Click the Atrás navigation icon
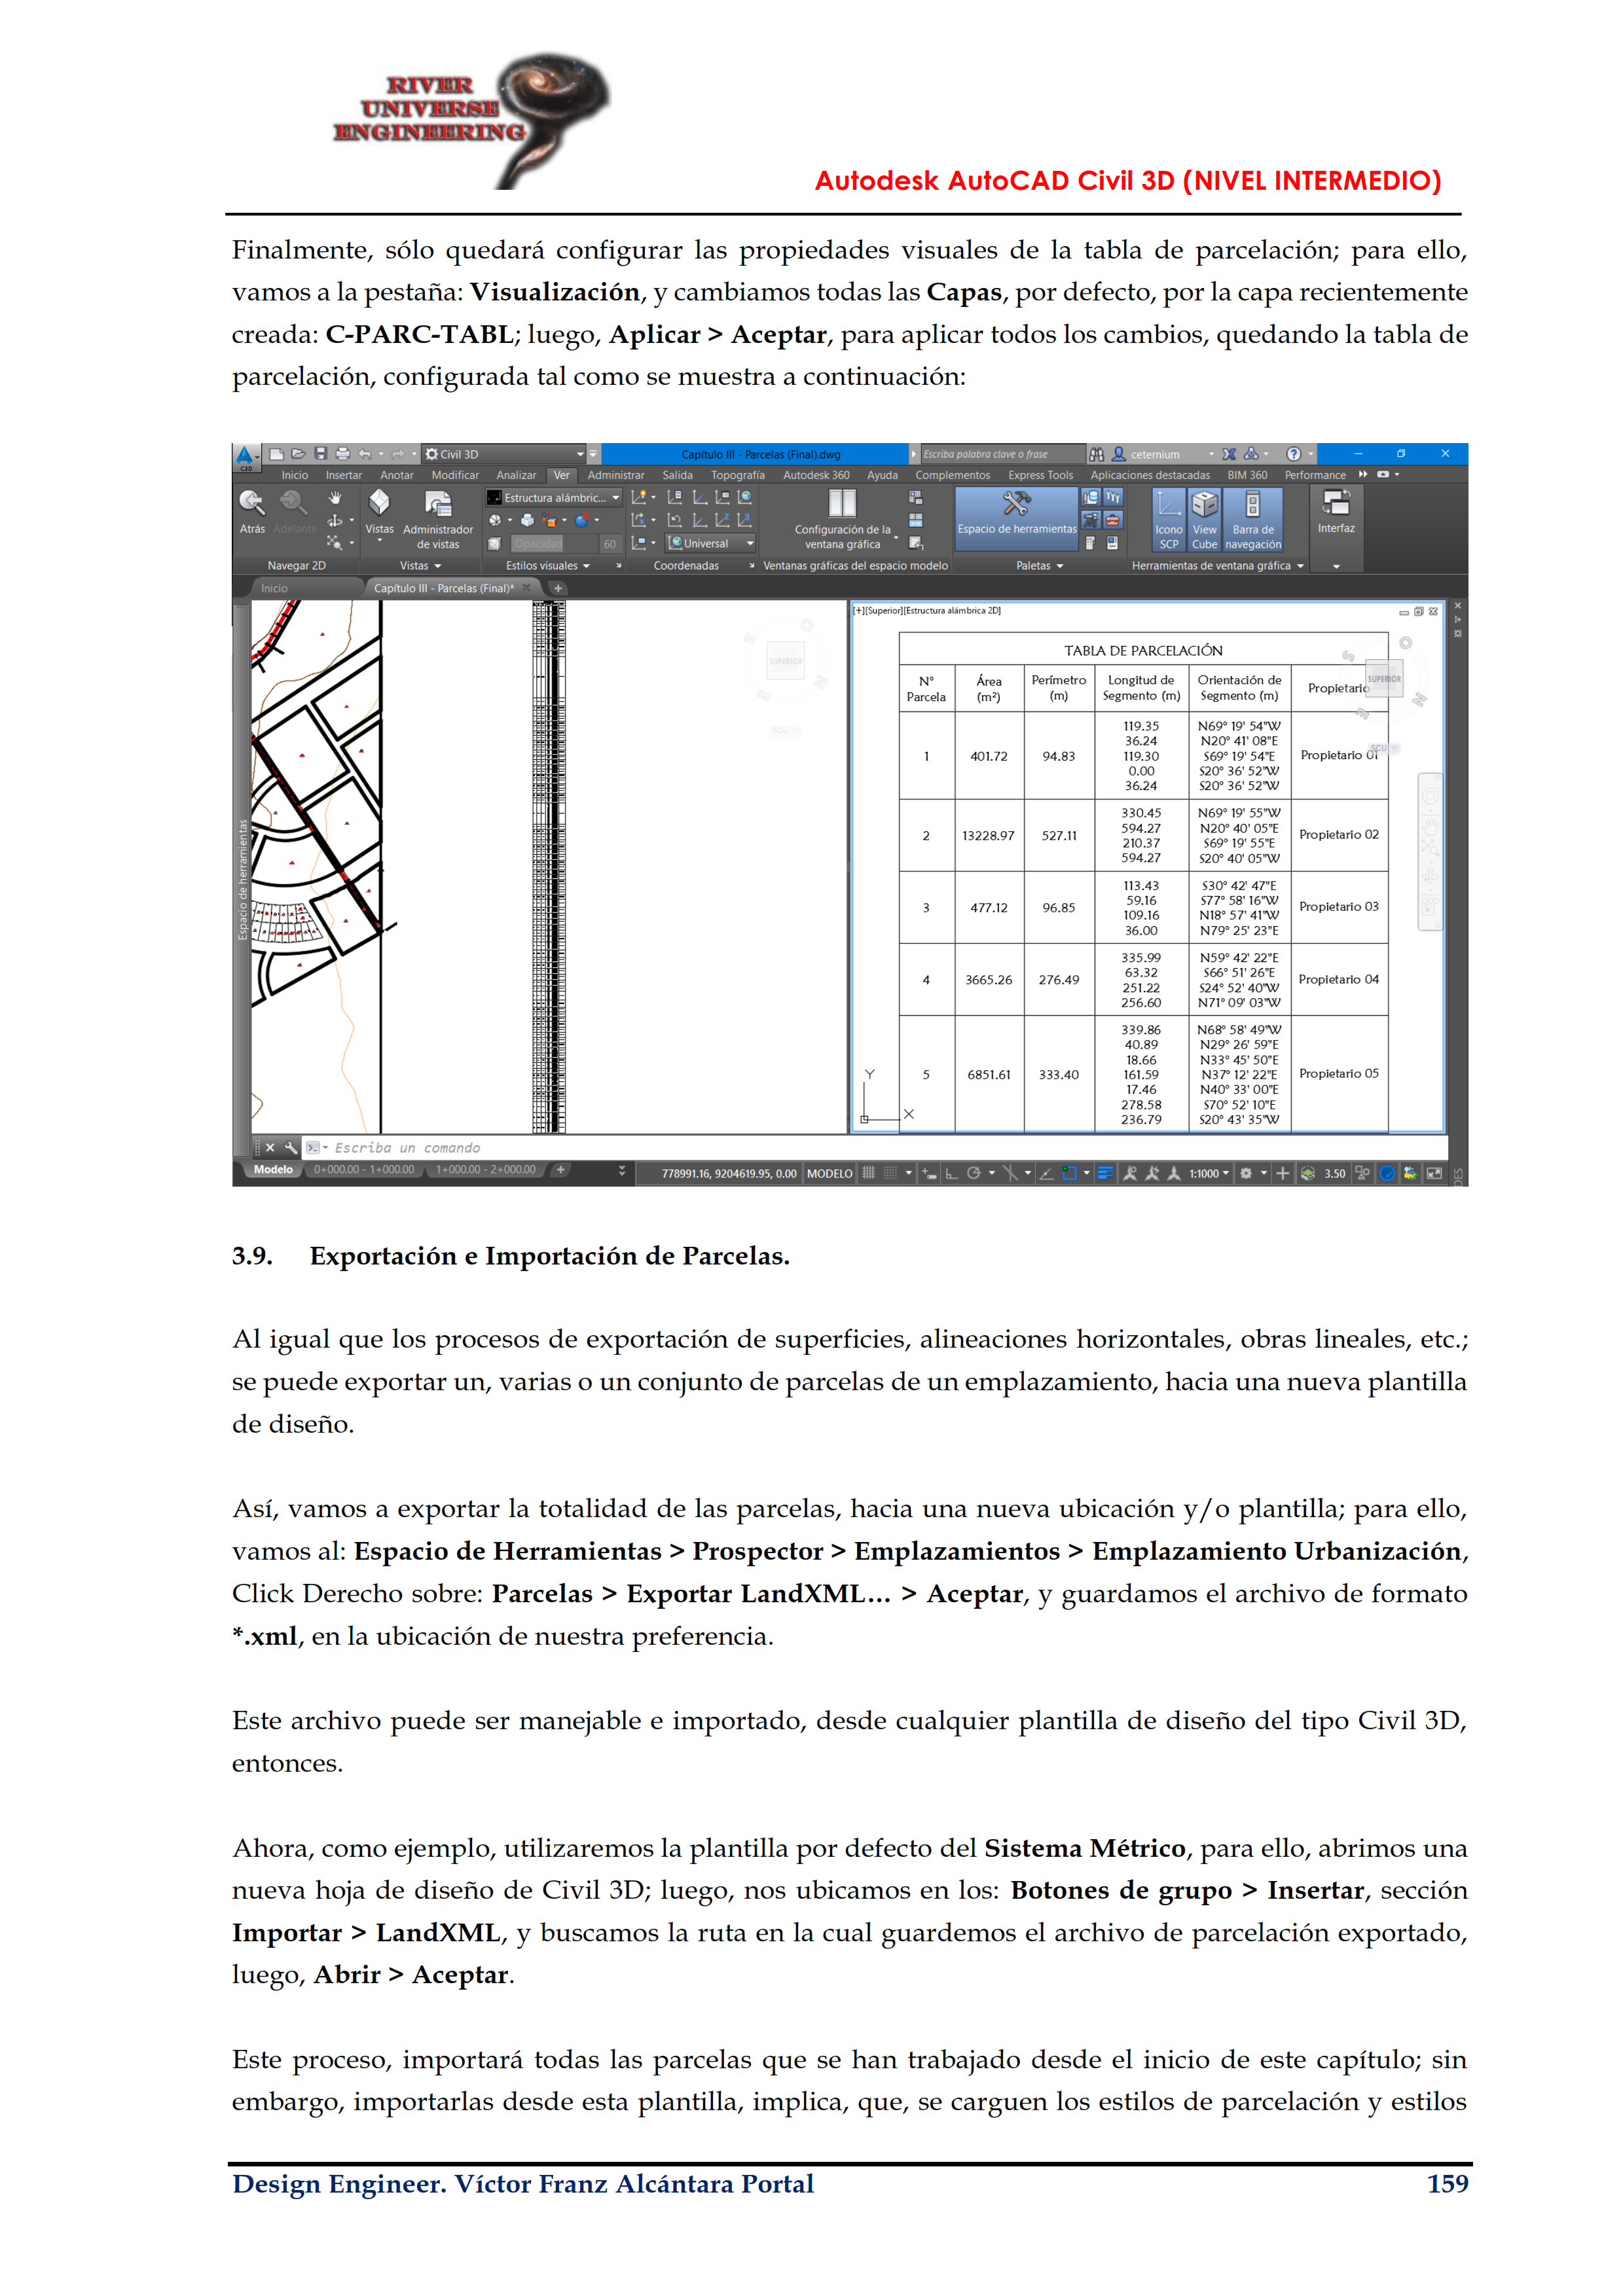This screenshot has width=1623, height=2296. 251,503
